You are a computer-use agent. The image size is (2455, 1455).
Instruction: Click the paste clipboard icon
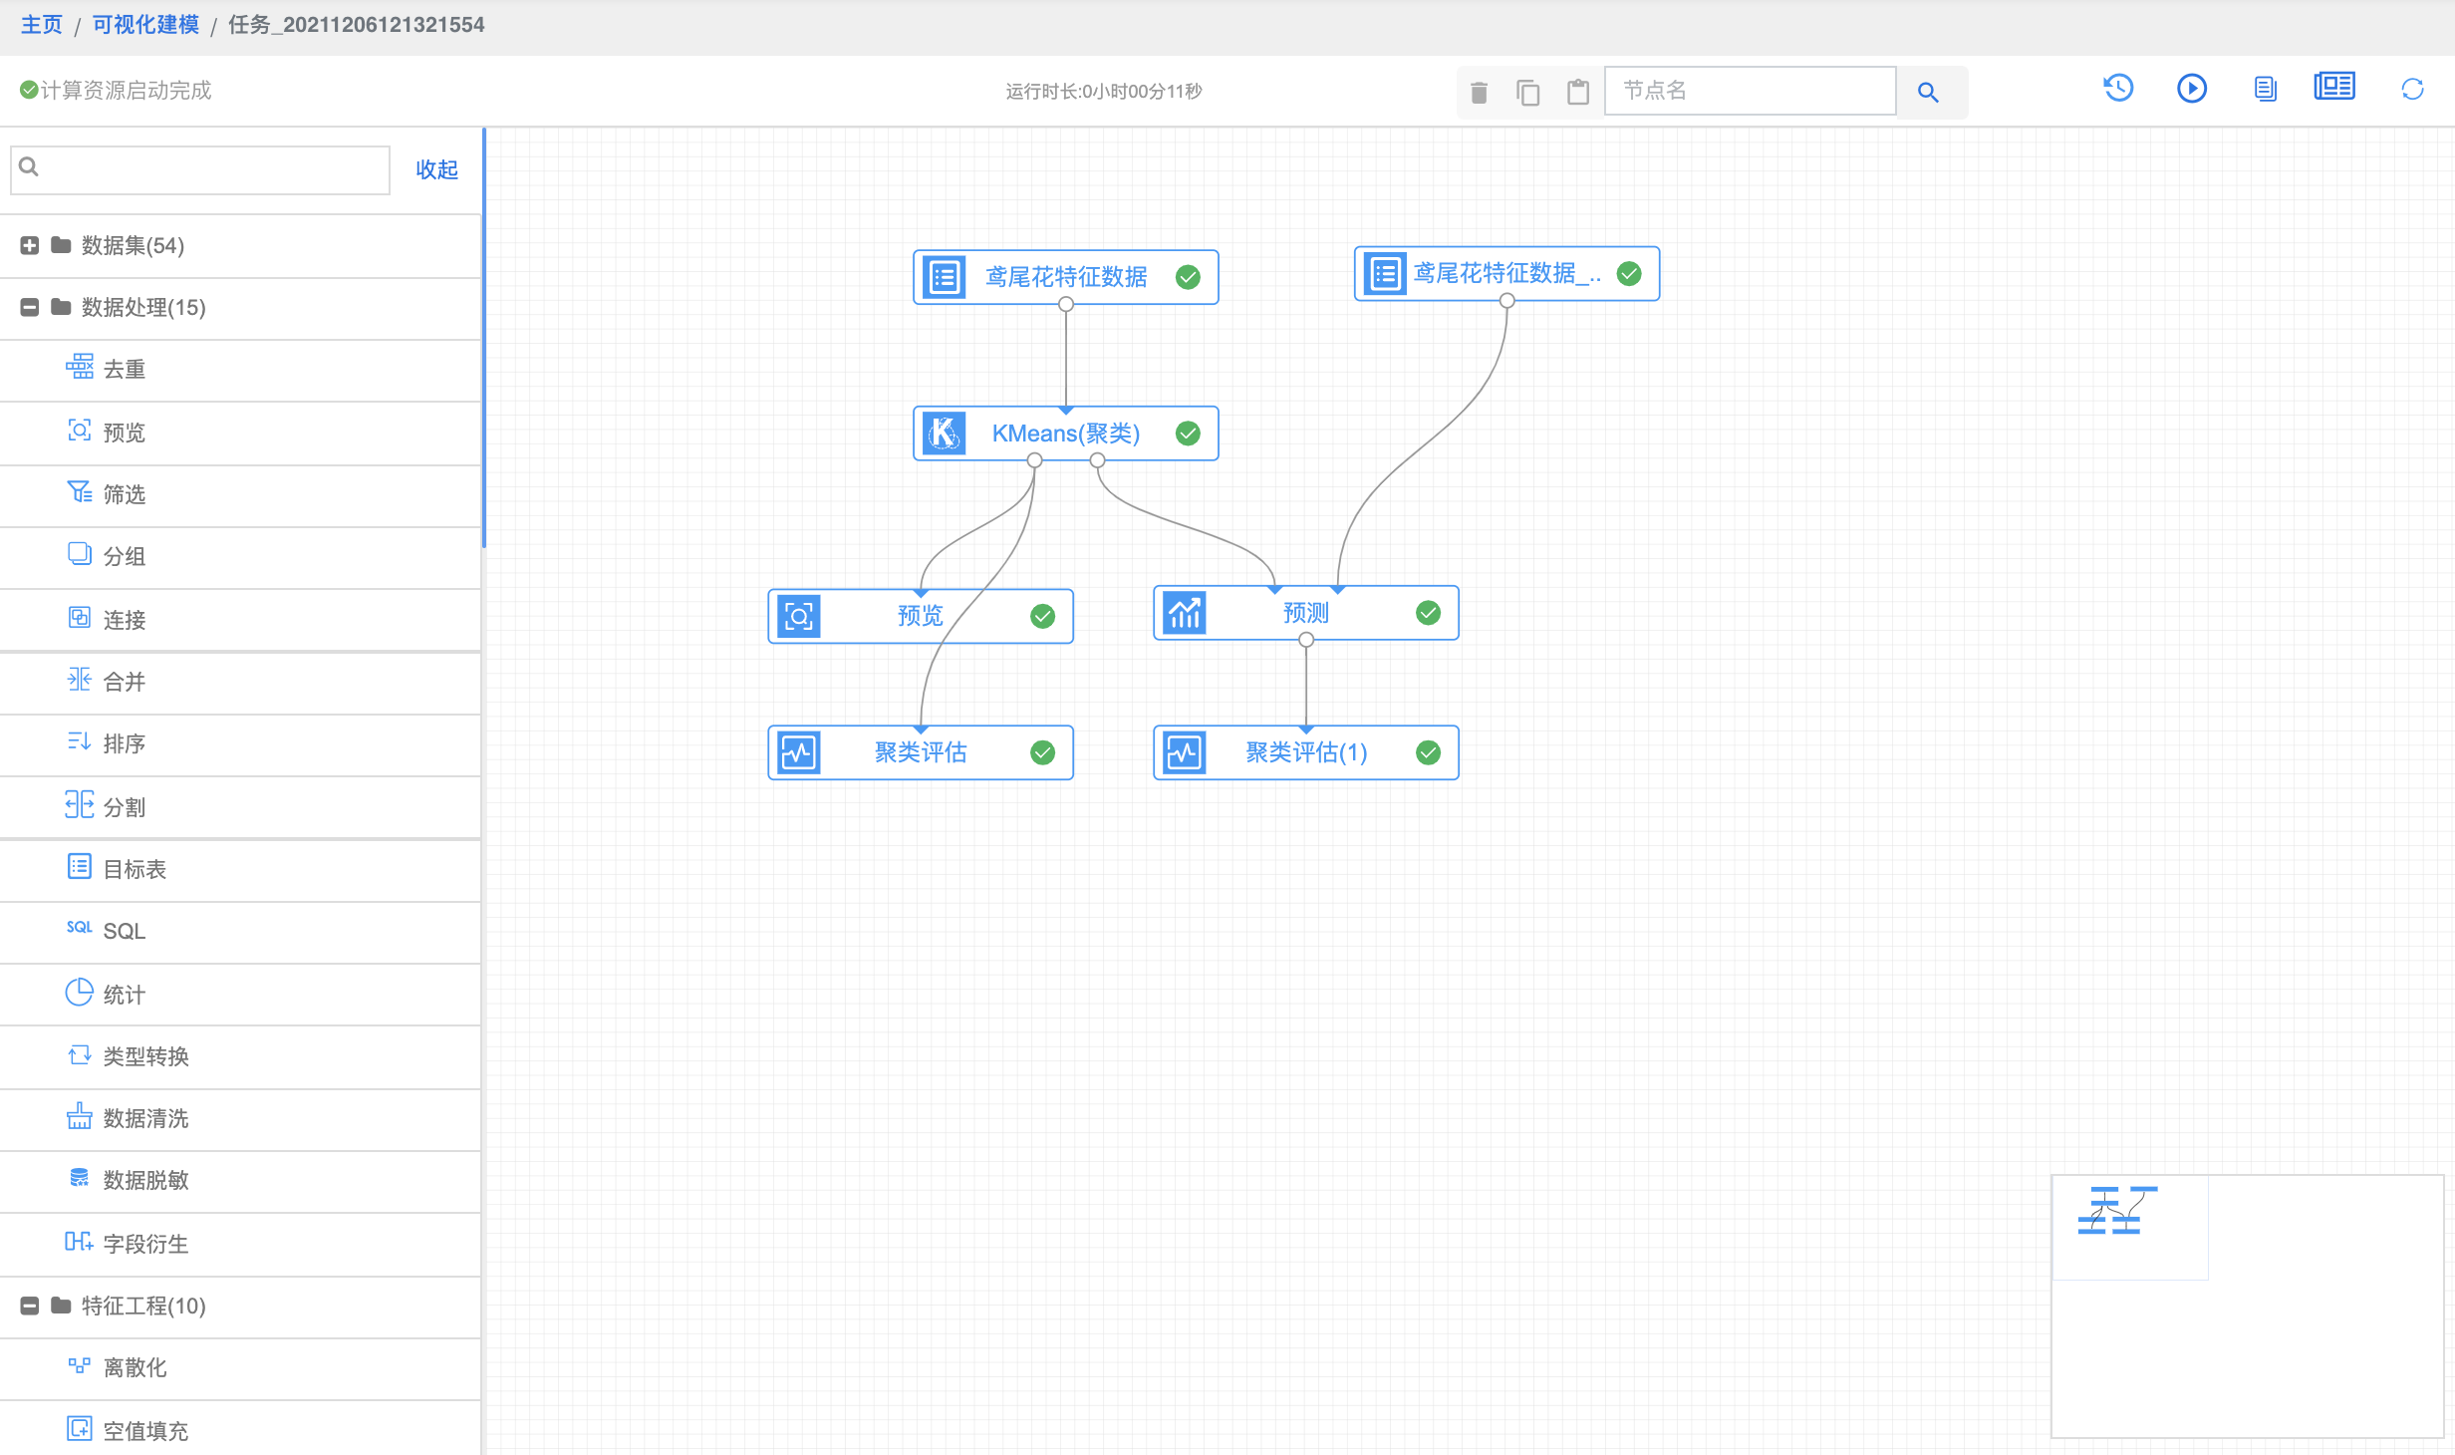pyautogui.click(x=1577, y=92)
